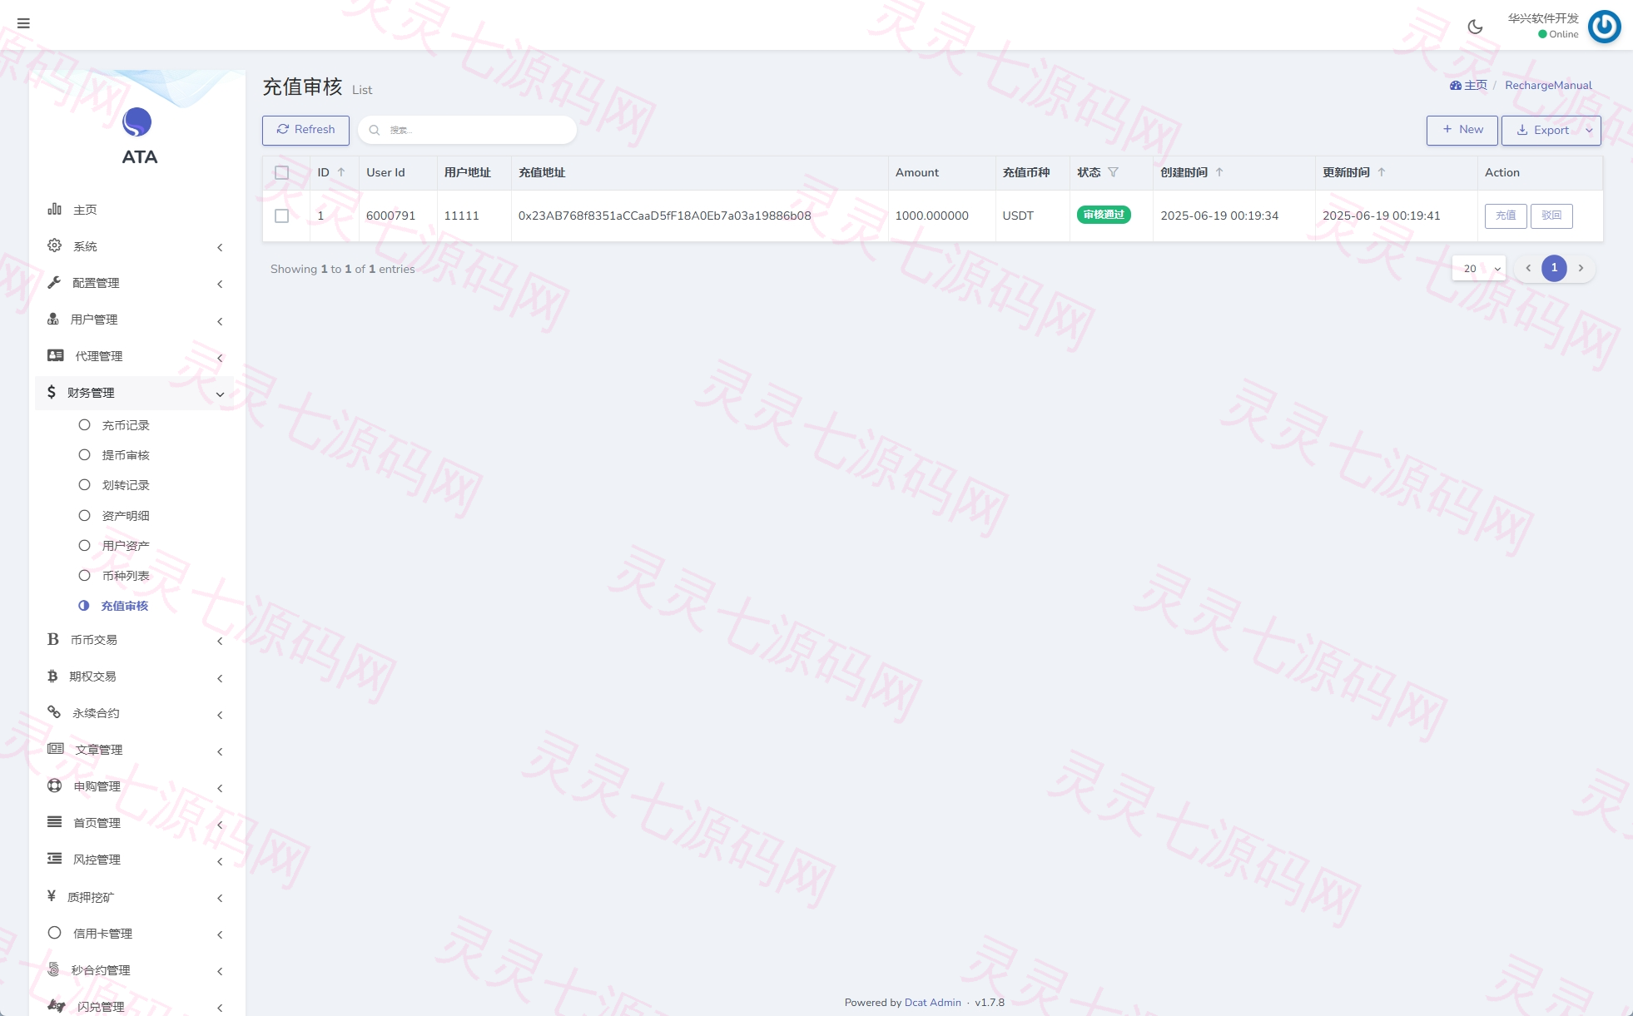Click the User Id cell 6000791
This screenshot has height=1016, width=1633.
point(390,216)
